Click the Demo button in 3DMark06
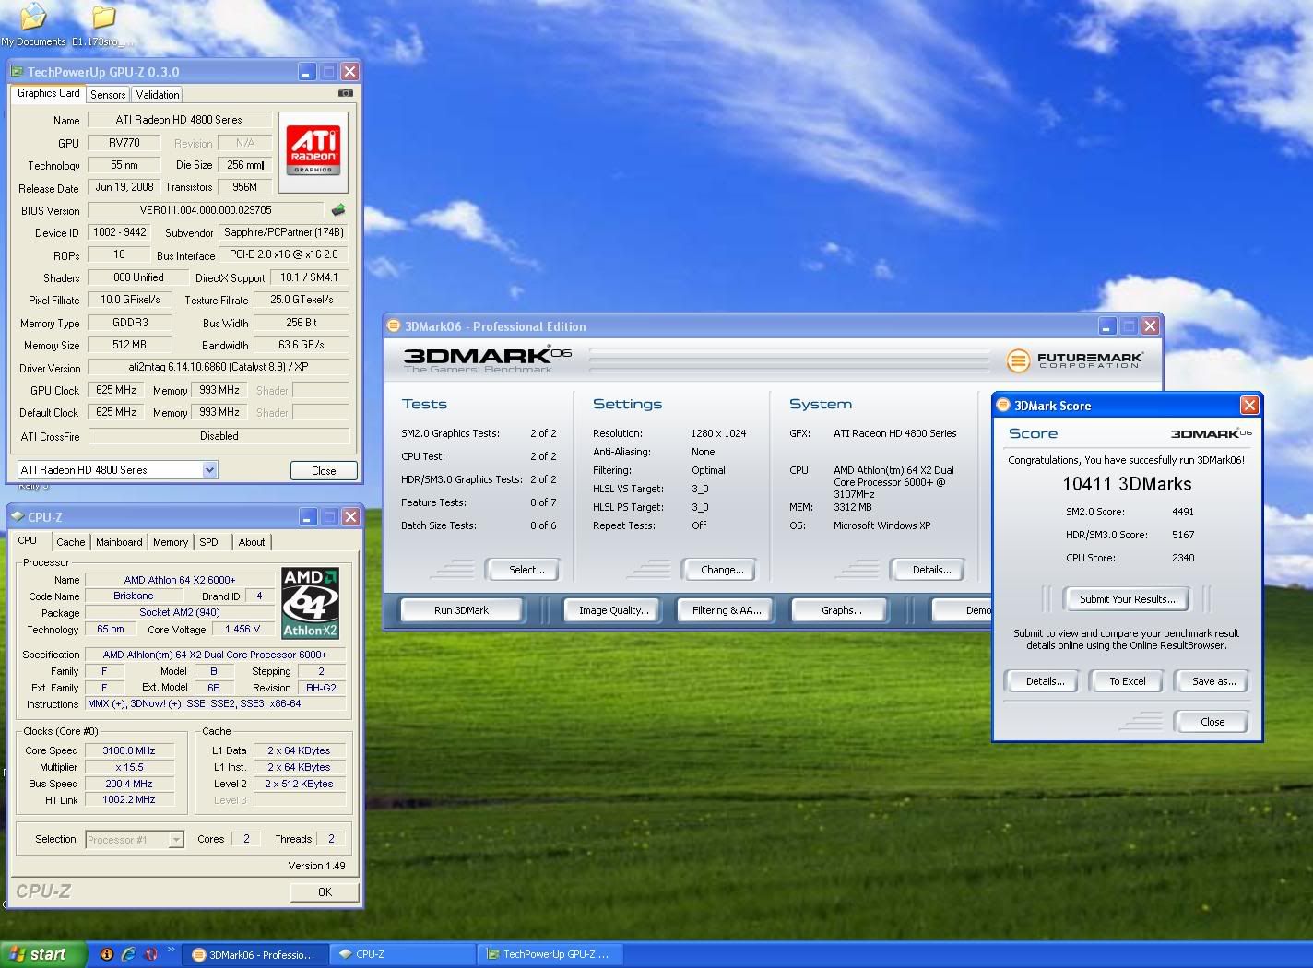The height and width of the screenshot is (968, 1313). (x=963, y=610)
